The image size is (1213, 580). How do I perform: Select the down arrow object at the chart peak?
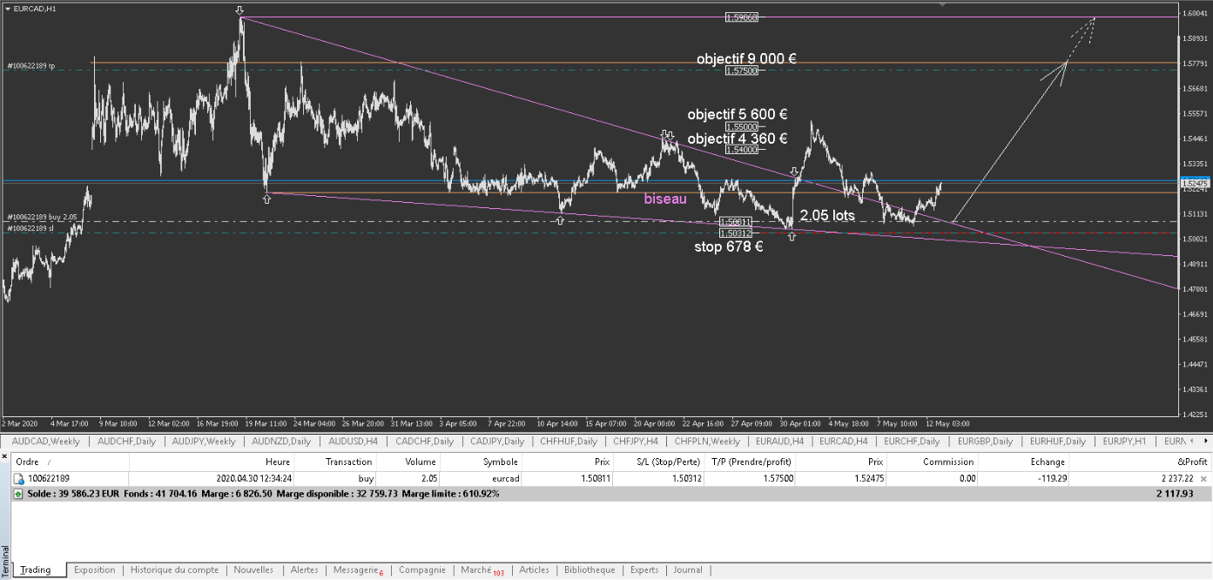coord(240,10)
